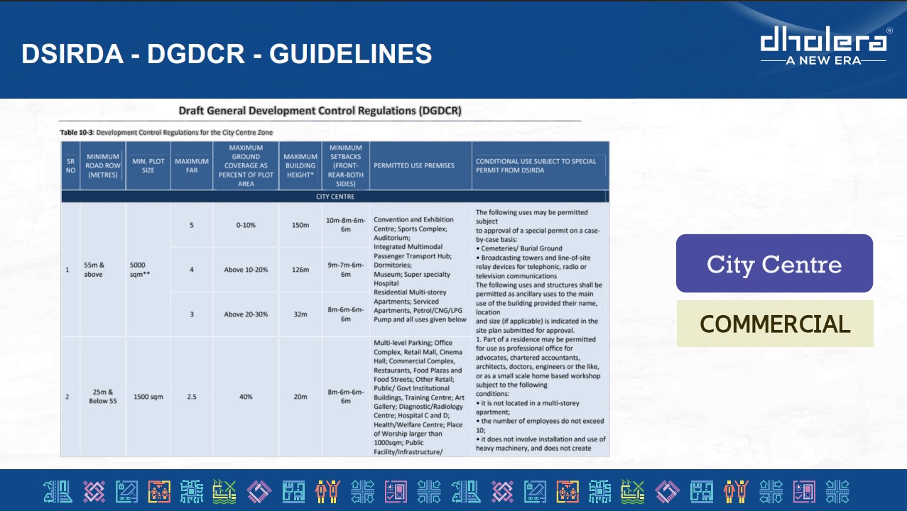Click the 150m building height cell
Screen dimensions: 907x511
(300, 225)
